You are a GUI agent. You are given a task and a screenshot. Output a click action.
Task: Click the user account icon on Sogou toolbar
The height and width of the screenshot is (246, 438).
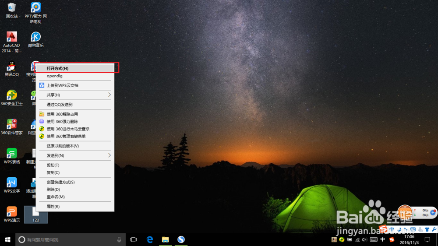click(420, 229)
